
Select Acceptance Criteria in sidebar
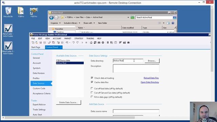coord(41,94)
